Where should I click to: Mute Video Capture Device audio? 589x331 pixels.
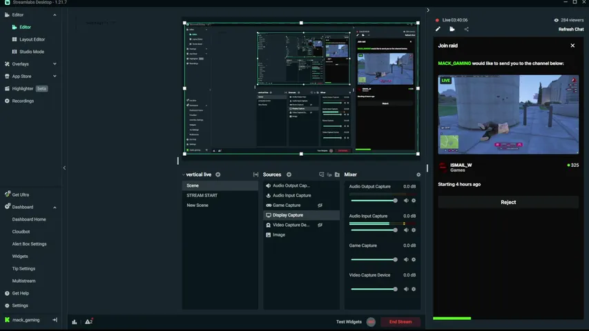[406, 289]
